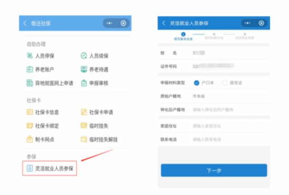Tap the 社保卡信息 icon
The width and height of the screenshot is (289, 195).
pos(29,112)
